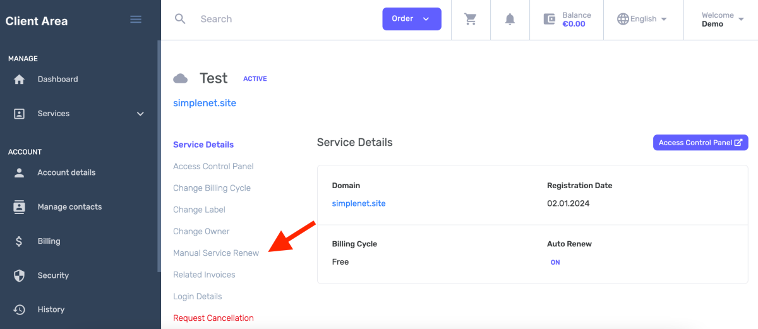Open the Order dropdown button
This screenshot has height=329, width=758.
tap(411, 19)
